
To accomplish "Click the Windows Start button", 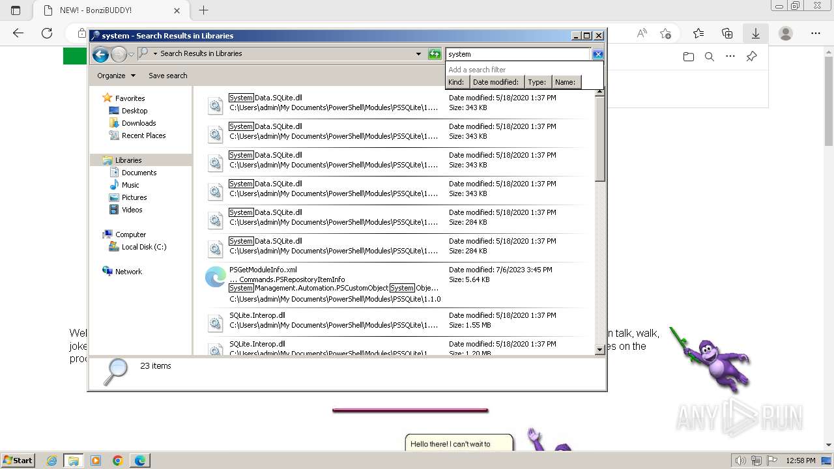I will coord(18,461).
